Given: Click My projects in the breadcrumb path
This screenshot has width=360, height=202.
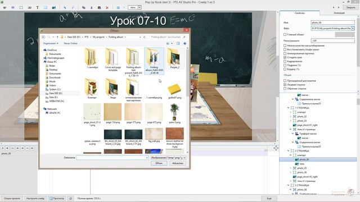Looking at the screenshot, I should coord(98,37).
